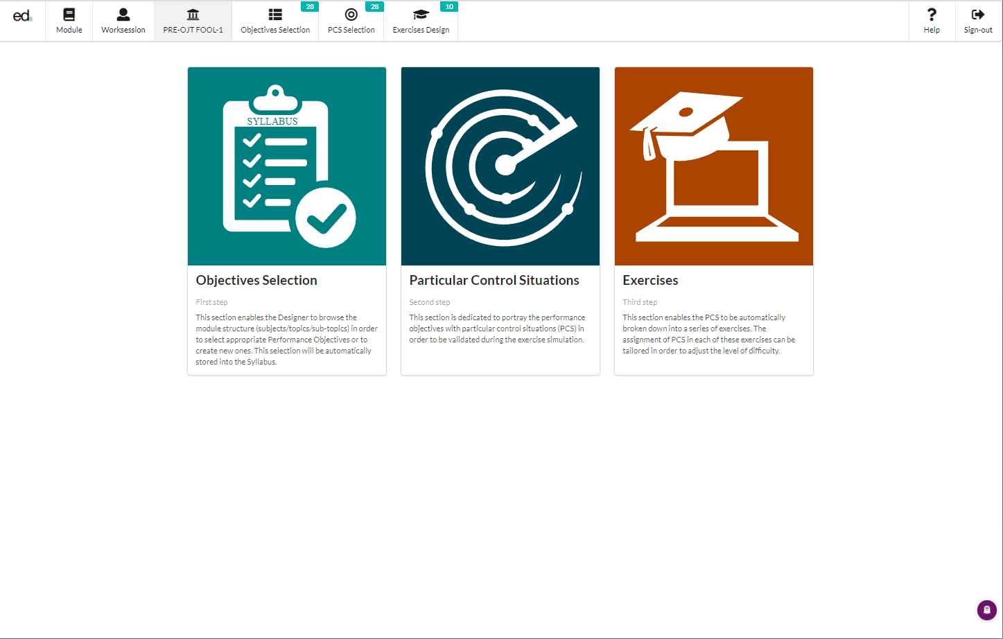Click the Sign-out arrow icon
1003x639 pixels.
[x=978, y=15]
